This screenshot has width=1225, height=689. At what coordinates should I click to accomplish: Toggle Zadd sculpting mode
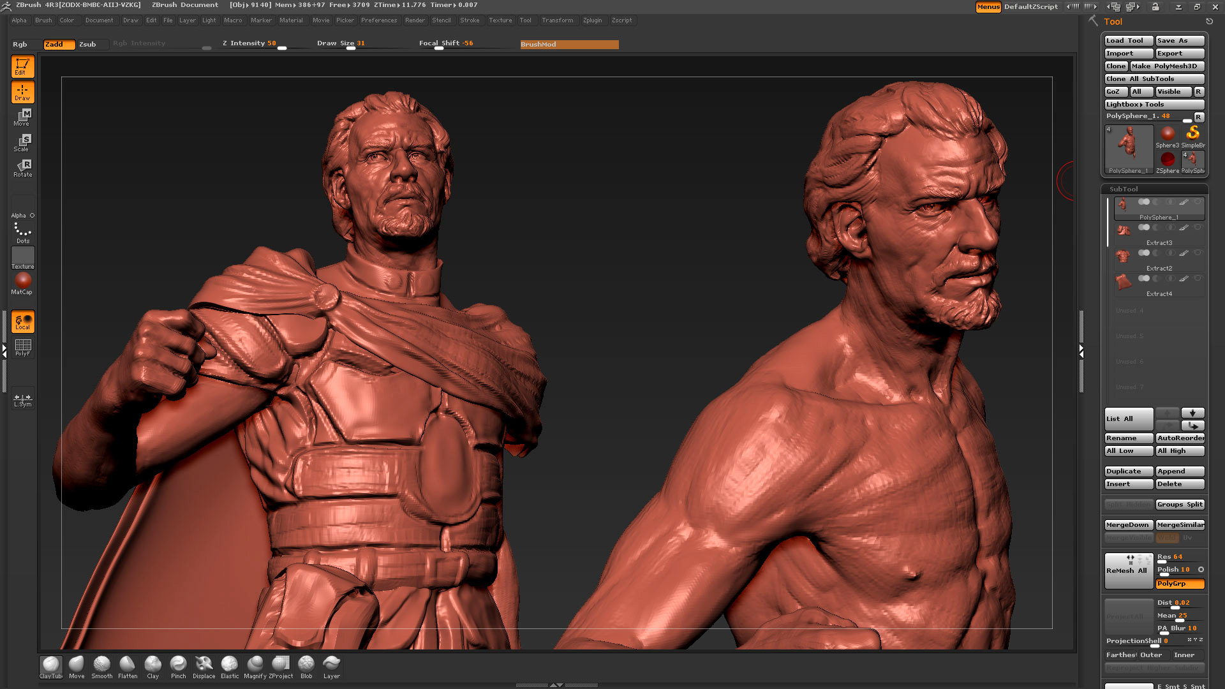tap(59, 44)
